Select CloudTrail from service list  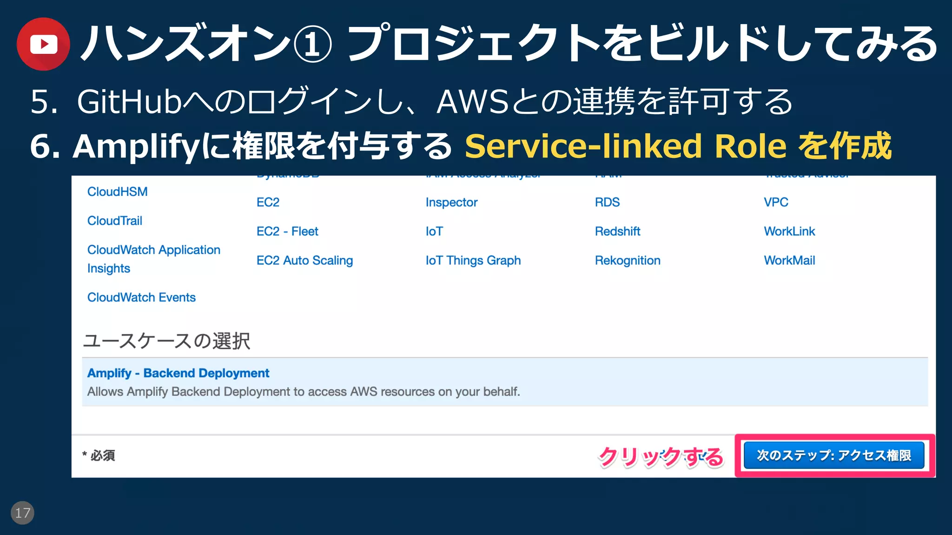[115, 221]
